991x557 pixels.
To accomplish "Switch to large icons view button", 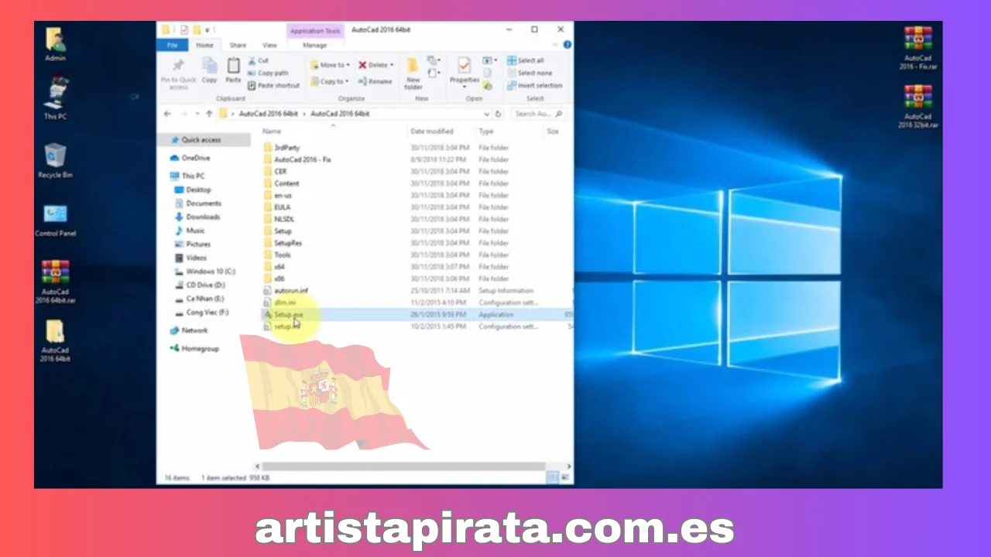I will coord(564,478).
